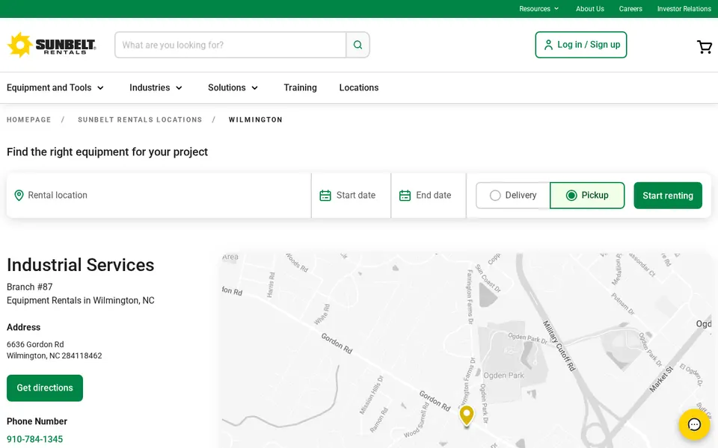Go to Sunbelt Rentals Locations breadcrumb
The height and width of the screenshot is (448, 718).
tap(140, 119)
